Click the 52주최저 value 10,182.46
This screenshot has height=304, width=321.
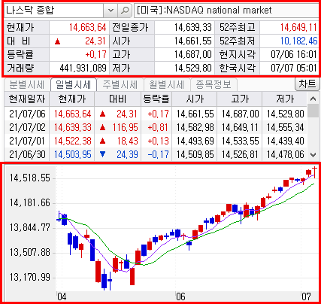pos(298,41)
